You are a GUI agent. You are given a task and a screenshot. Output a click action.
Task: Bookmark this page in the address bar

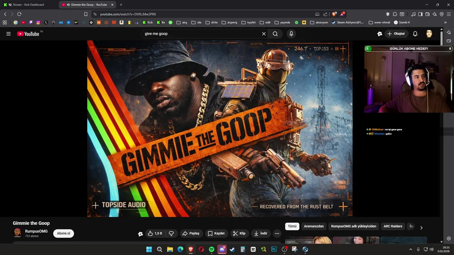point(85,14)
